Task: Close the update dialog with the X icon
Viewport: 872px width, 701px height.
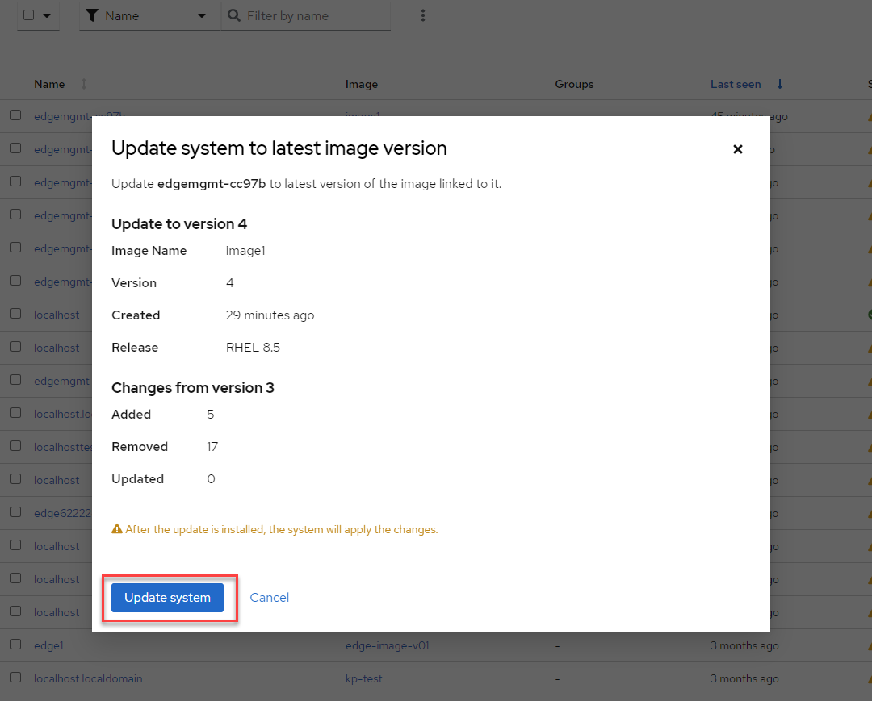Action: pyautogui.click(x=737, y=149)
